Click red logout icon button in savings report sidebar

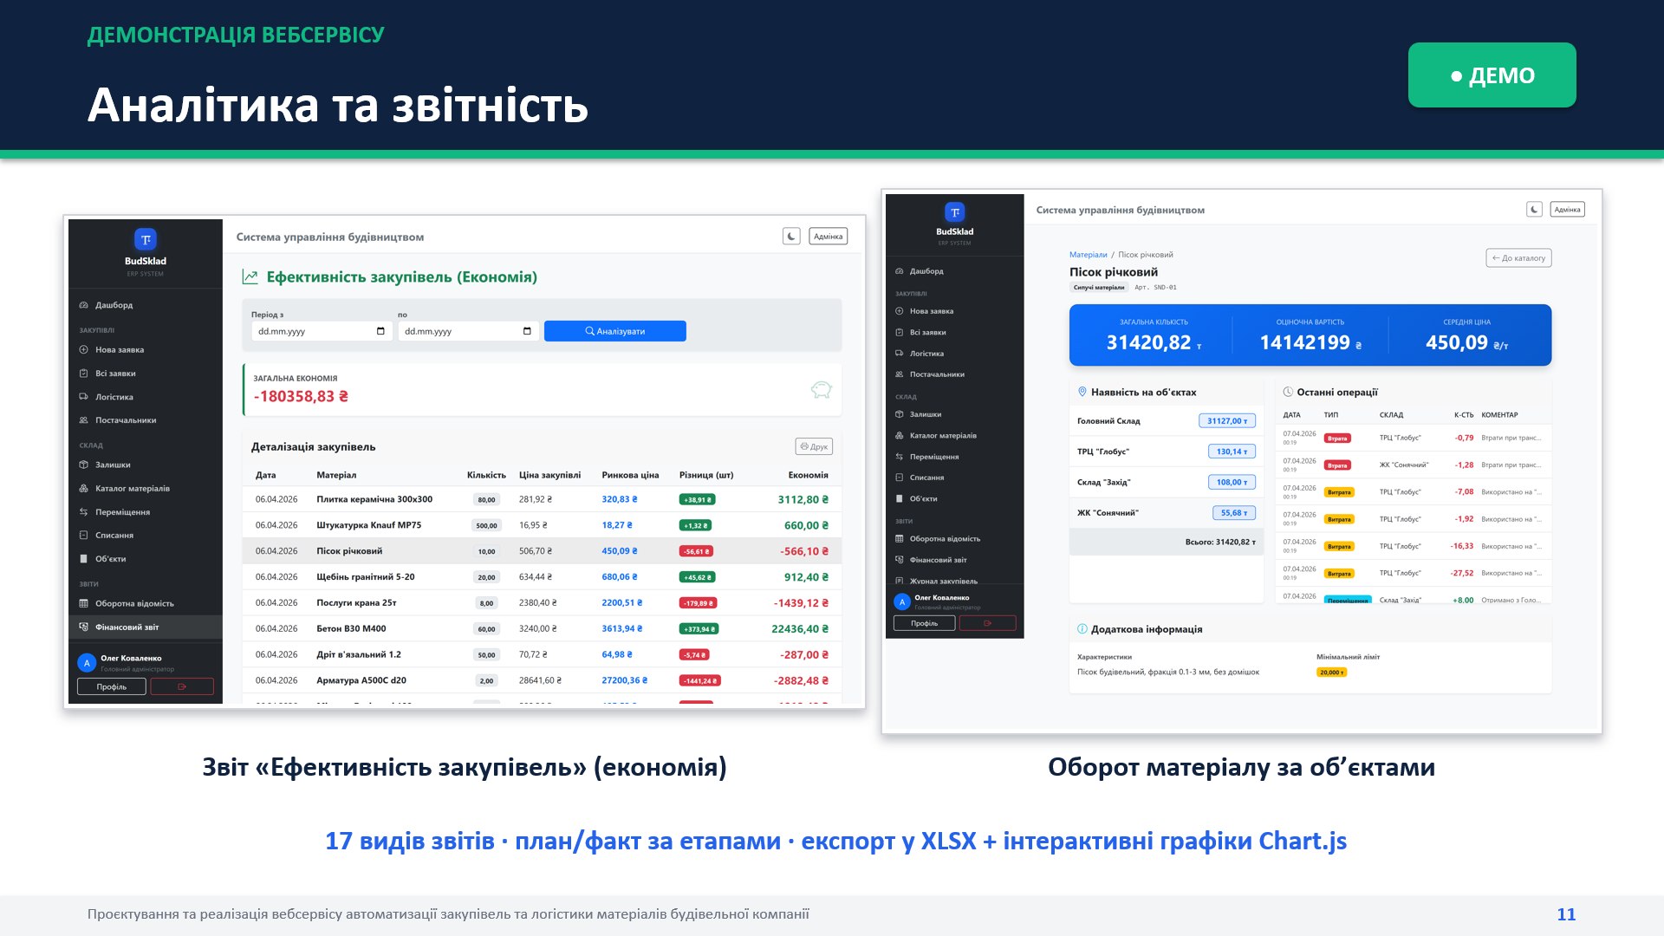point(182,686)
